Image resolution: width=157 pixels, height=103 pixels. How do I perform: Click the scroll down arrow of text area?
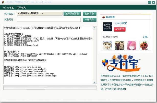(94, 82)
